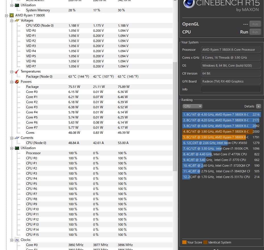Select the CPU #8 utilization row
The height and width of the screenshot is (250, 264).
coord(99,199)
